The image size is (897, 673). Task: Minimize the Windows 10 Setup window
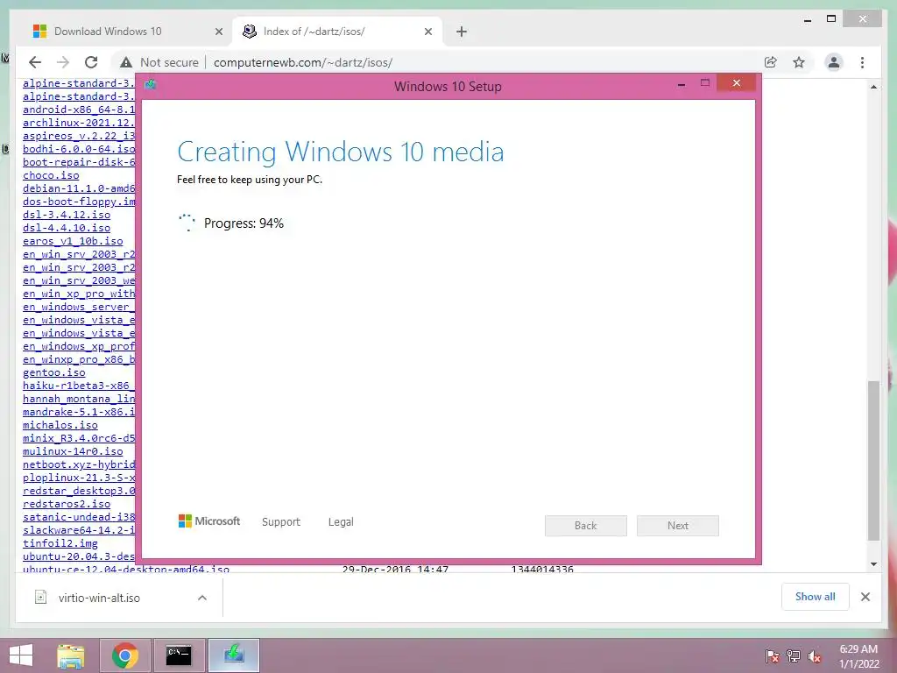pyautogui.click(x=681, y=84)
